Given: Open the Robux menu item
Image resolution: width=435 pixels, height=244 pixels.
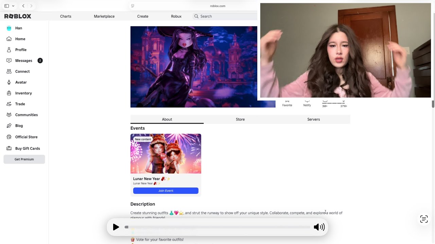Looking at the screenshot, I should pyautogui.click(x=176, y=16).
